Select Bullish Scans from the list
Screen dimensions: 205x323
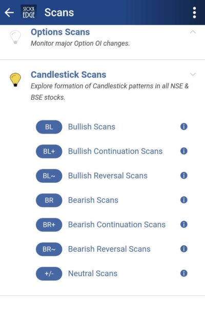click(x=92, y=126)
